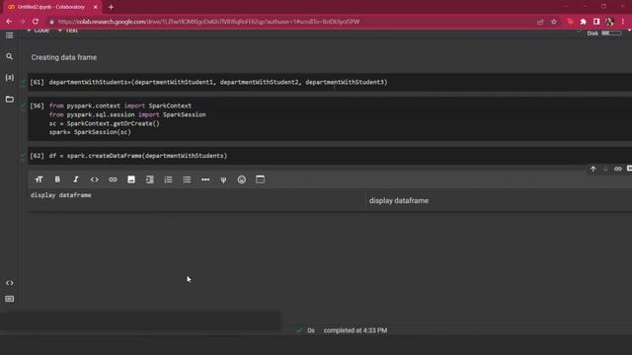Click the LaTeX psi icon in toolbar

point(223,179)
